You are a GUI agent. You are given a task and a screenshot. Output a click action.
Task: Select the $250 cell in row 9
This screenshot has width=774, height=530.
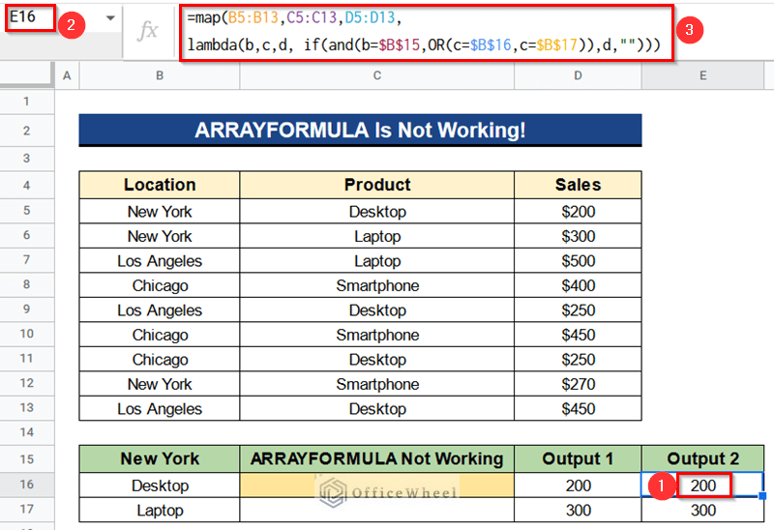pyautogui.click(x=578, y=309)
